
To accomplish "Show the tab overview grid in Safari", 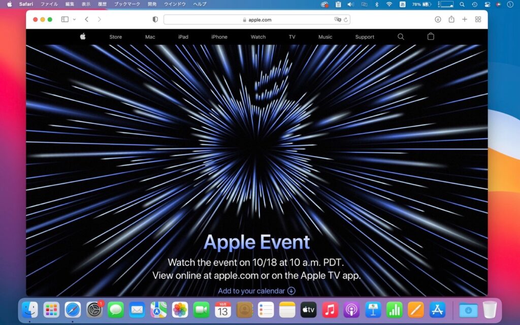I will (x=478, y=19).
